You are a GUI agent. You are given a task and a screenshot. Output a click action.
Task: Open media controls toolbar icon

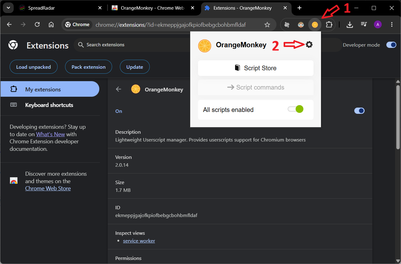(364, 25)
